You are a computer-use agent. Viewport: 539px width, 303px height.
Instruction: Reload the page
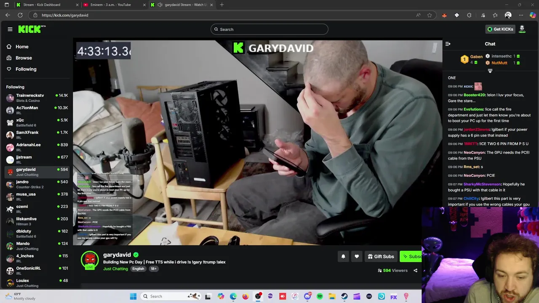click(x=20, y=15)
